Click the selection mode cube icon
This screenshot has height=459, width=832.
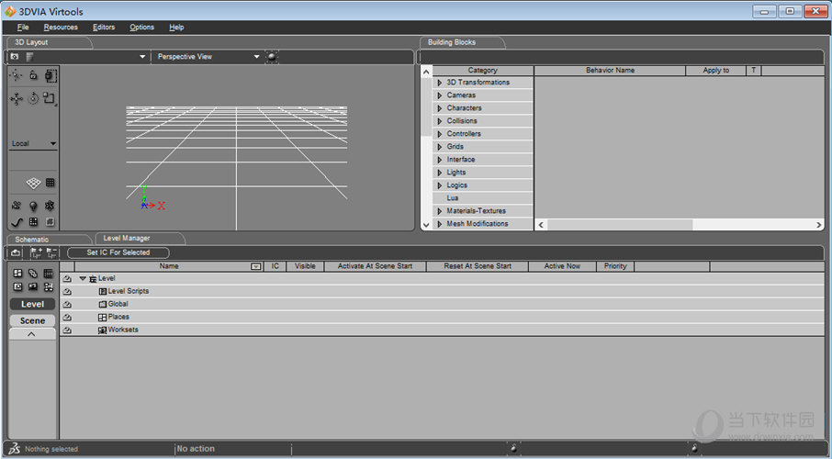tap(51, 75)
